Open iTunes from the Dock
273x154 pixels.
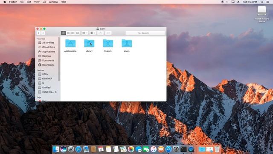click(x=154, y=149)
